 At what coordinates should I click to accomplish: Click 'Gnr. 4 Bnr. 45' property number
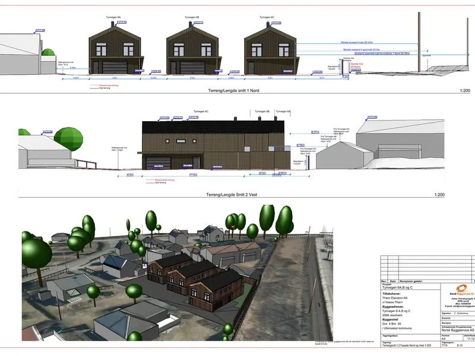pyautogui.click(x=391, y=323)
